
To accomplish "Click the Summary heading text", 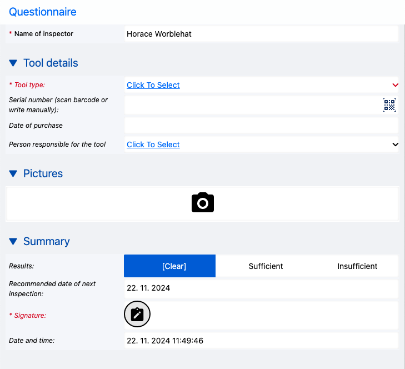I will click(47, 241).
